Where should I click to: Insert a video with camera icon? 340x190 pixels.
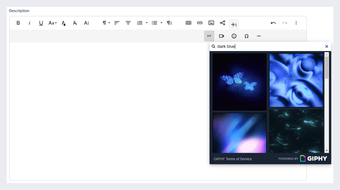[x=222, y=36]
